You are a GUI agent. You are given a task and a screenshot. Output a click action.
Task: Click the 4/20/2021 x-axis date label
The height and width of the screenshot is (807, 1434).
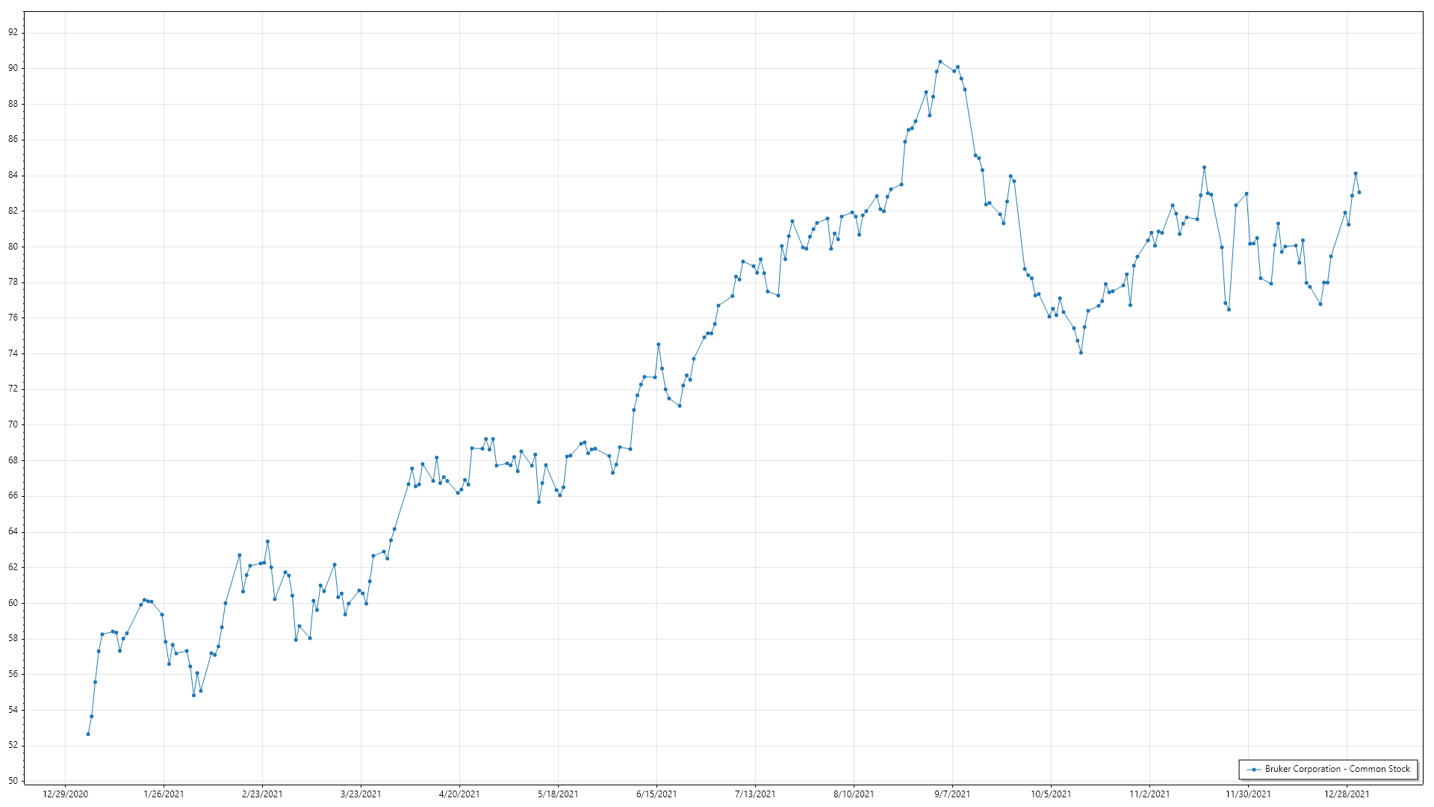459,794
